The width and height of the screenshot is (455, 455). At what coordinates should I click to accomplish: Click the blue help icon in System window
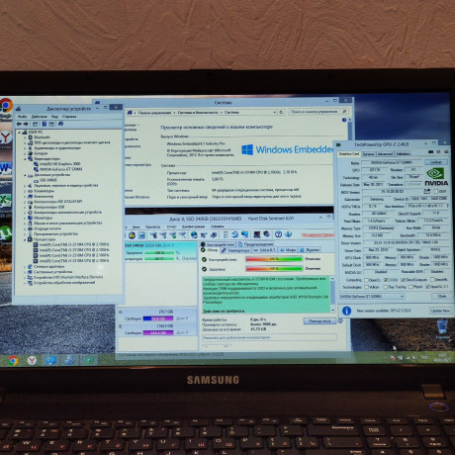pyautogui.click(x=344, y=120)
